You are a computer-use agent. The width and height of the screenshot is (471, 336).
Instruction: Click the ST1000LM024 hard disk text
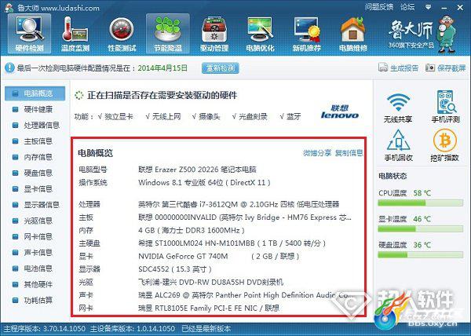click(232, 243)
